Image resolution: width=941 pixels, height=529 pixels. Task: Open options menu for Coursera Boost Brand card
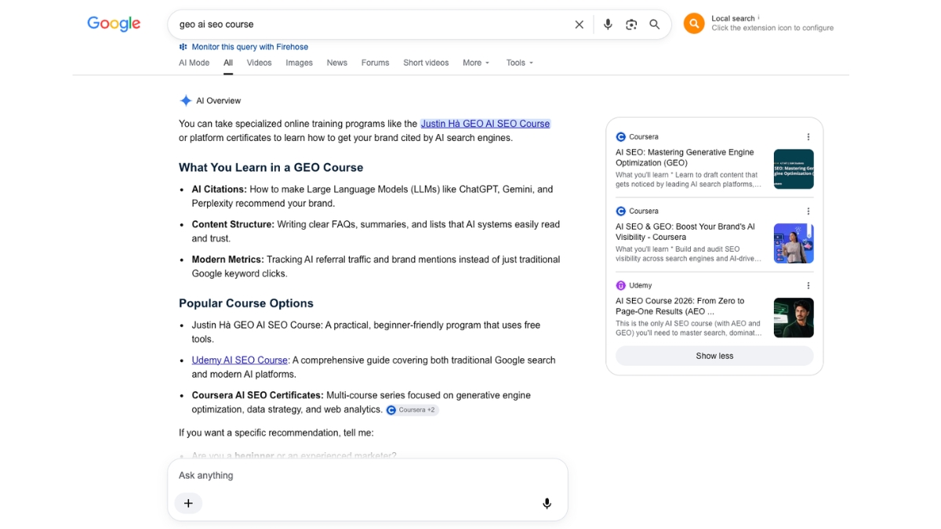click(808, 212)
